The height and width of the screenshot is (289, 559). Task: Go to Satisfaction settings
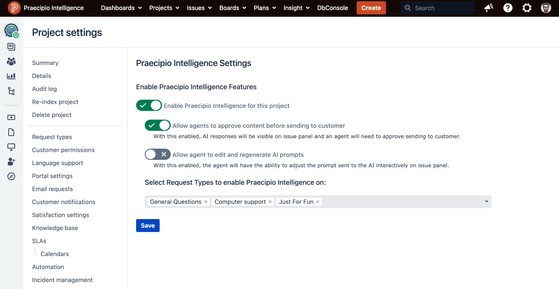(61, 215)
